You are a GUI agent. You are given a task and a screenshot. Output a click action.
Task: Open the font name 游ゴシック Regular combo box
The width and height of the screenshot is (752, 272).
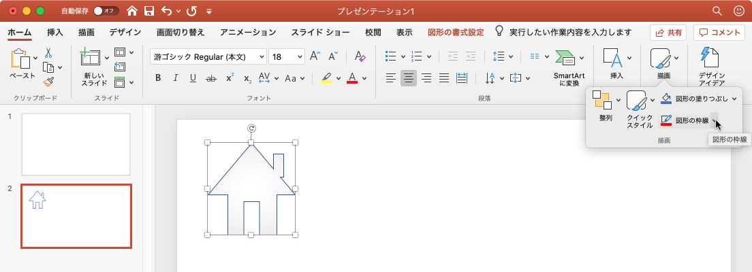click(208, 57)
